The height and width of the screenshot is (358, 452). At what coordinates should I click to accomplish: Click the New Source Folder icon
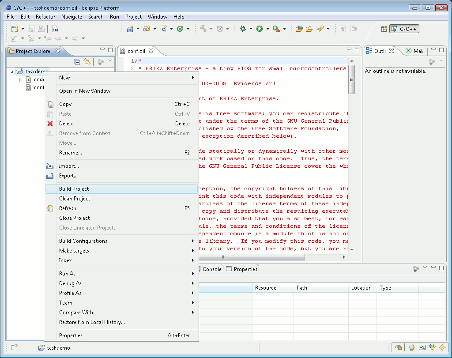point(147,29)
